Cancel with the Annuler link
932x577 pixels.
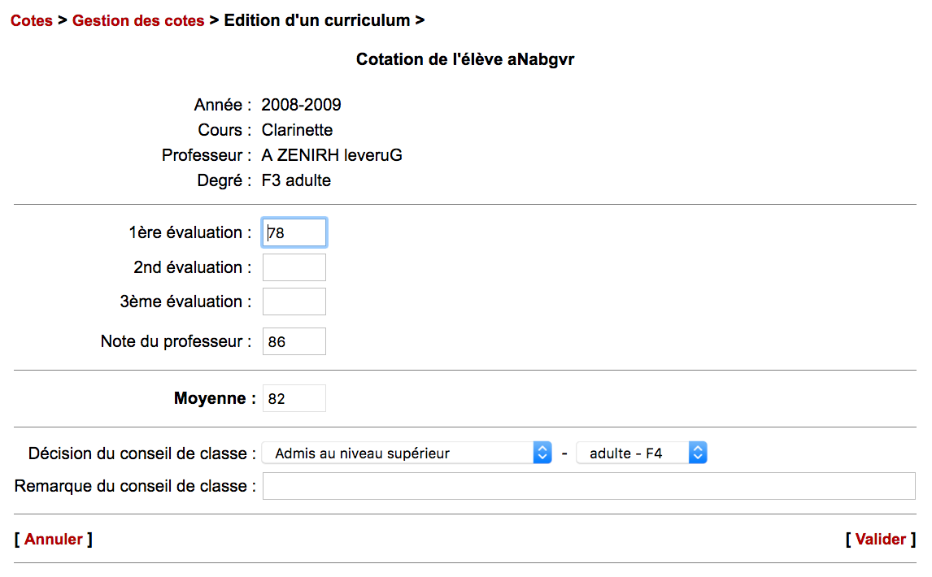pyautogui.click(x=54, y=539)
